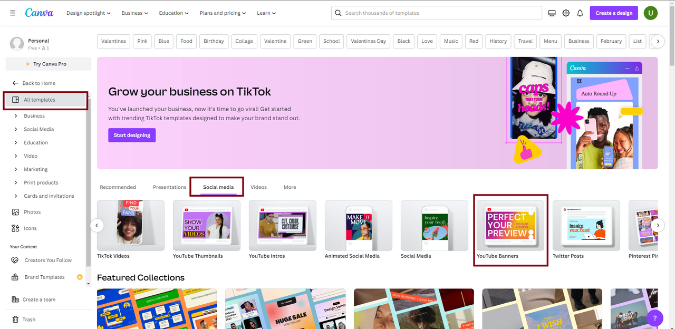Switch to the Presentations tab
675x329 pixels.
(169, 187)
